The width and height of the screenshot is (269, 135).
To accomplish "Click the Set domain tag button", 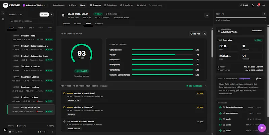I will tap(113, 14).
